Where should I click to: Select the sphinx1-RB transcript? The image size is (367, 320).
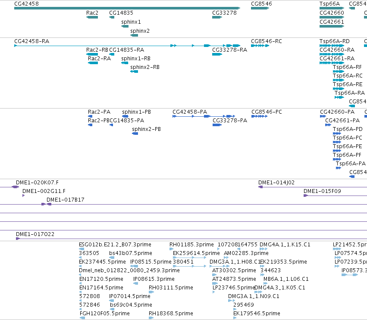click(x=125, y=63)
